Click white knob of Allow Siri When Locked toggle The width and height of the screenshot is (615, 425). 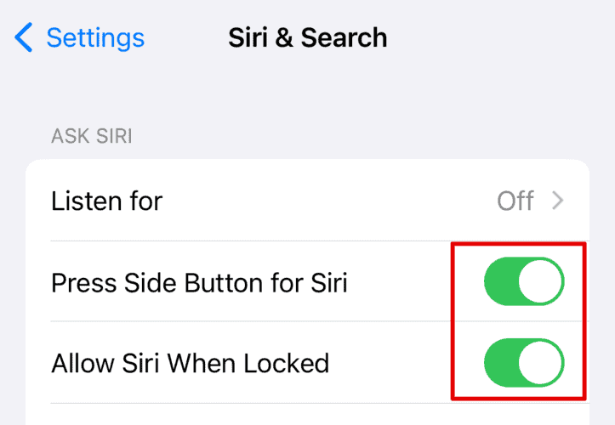pos(541,364)
